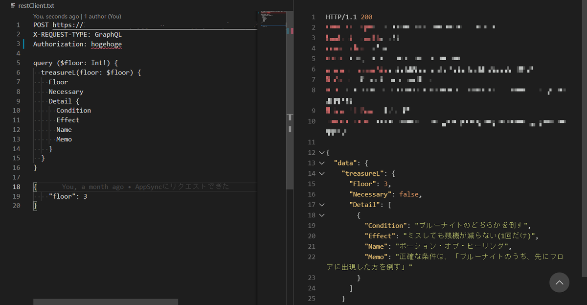The height and width of the screenshot is (305, 587).
Task: Click the "Condition" field in the query
Action: [73, 111]
